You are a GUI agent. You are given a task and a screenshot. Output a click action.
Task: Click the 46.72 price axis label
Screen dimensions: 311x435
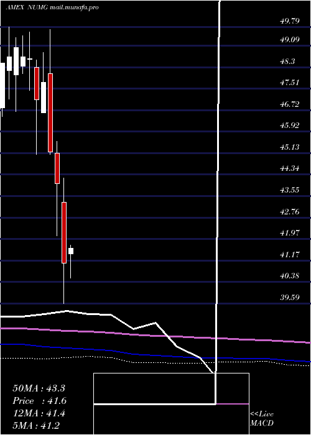point(290,104)
